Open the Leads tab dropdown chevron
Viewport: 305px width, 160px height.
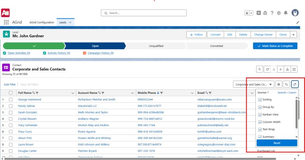coord(70,22)
